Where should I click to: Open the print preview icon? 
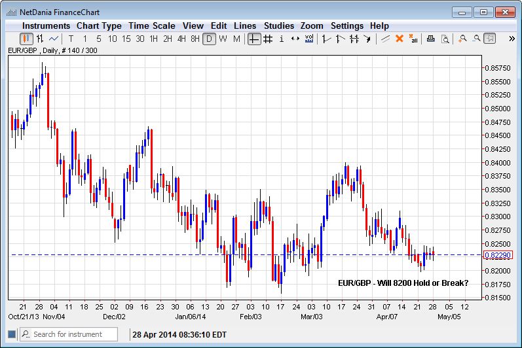(445, 39)
